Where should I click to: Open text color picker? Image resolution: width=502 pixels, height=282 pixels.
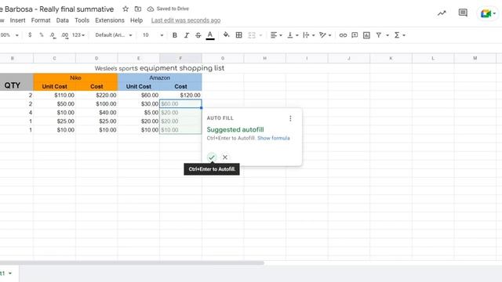pos(210,35)
